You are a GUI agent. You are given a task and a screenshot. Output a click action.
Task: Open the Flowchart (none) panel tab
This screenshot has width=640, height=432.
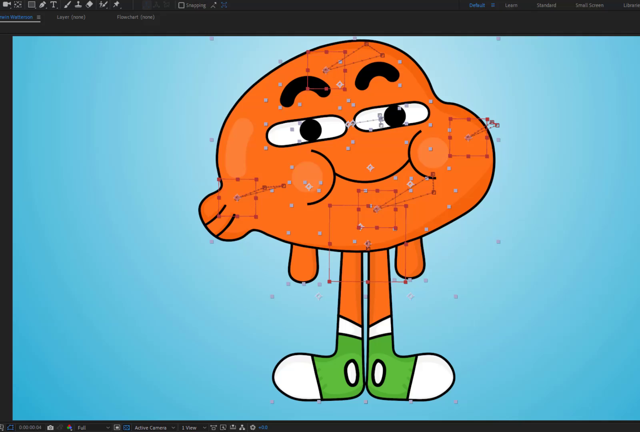click(135, 17)
